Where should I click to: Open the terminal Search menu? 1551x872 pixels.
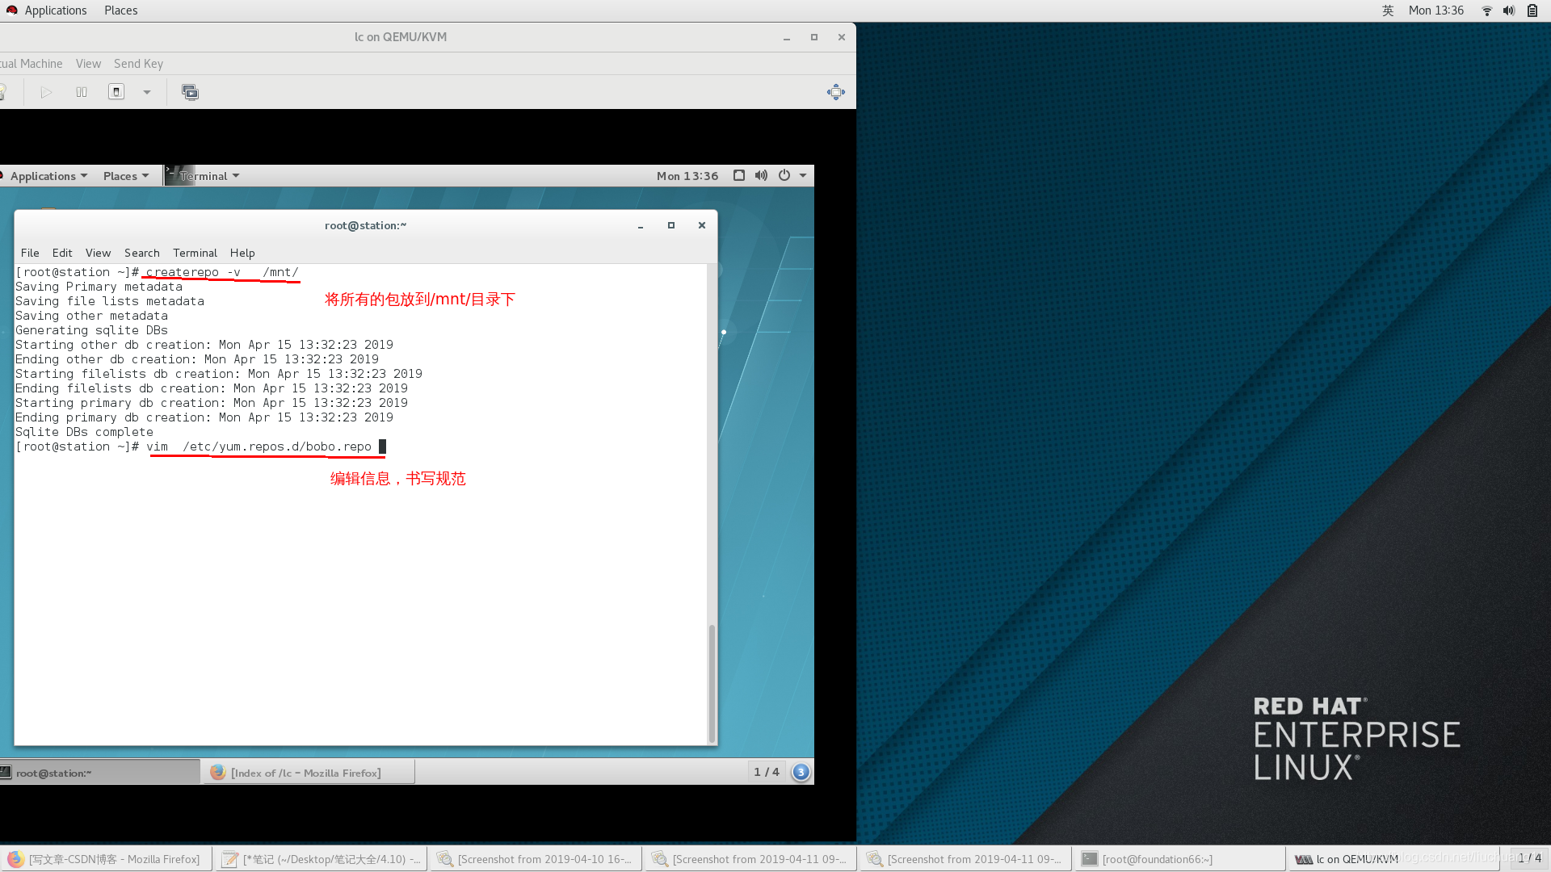pyautogui.click(x=141, y=253)
